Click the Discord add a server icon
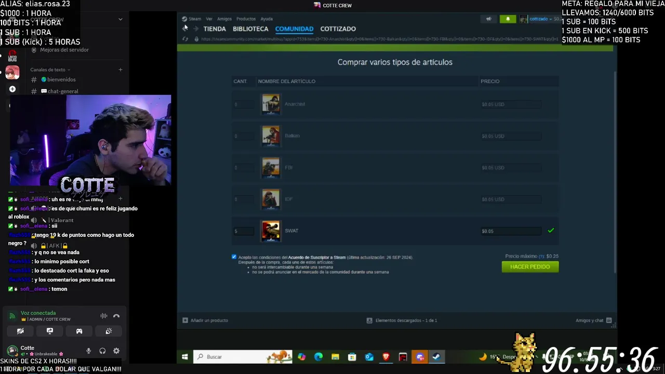 [x=12, y=89]
